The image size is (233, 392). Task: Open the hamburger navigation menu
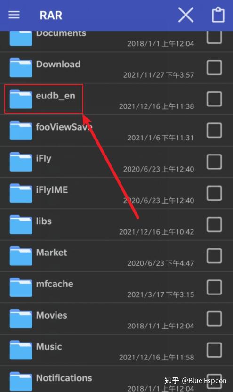tap(14, 15)
